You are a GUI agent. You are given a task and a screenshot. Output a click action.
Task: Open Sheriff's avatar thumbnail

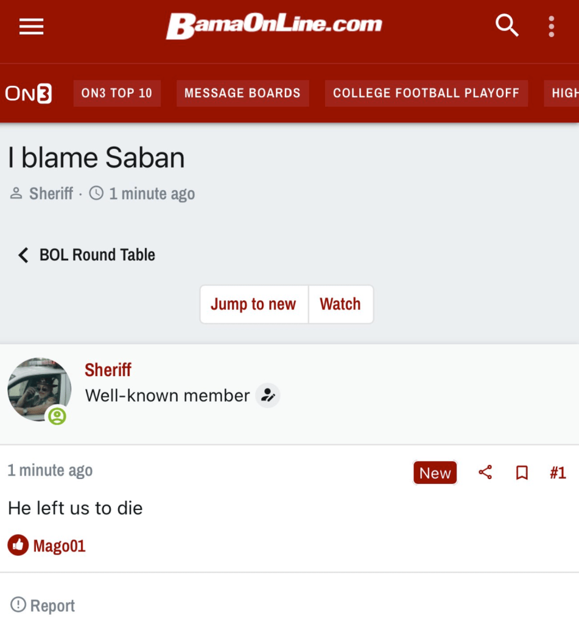pos(39,389)
